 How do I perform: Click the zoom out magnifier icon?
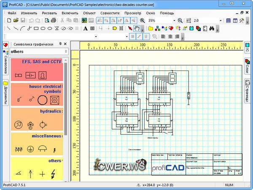coord(180,20)
